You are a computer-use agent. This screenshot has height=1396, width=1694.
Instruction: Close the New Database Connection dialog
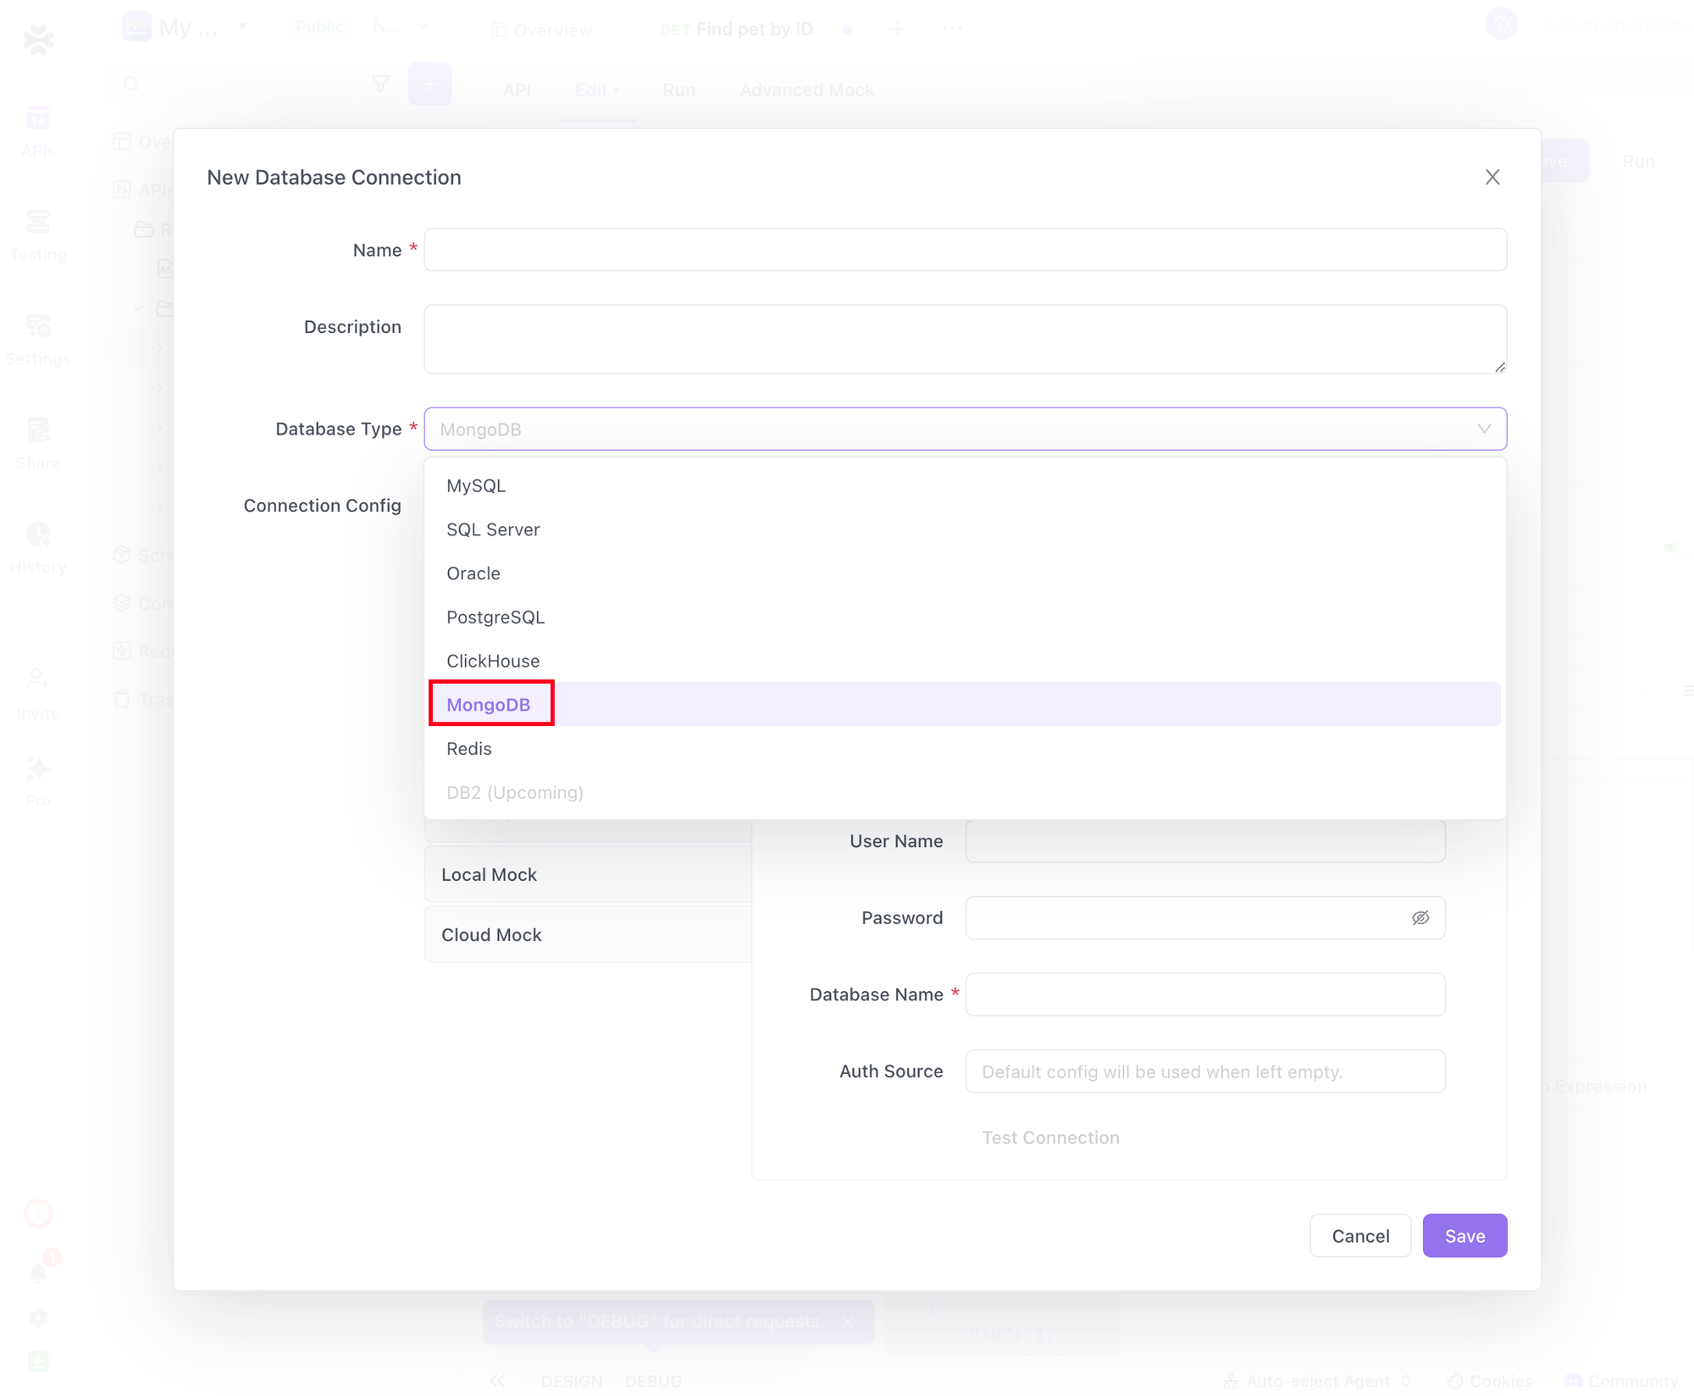click(x=1492, y=177)
